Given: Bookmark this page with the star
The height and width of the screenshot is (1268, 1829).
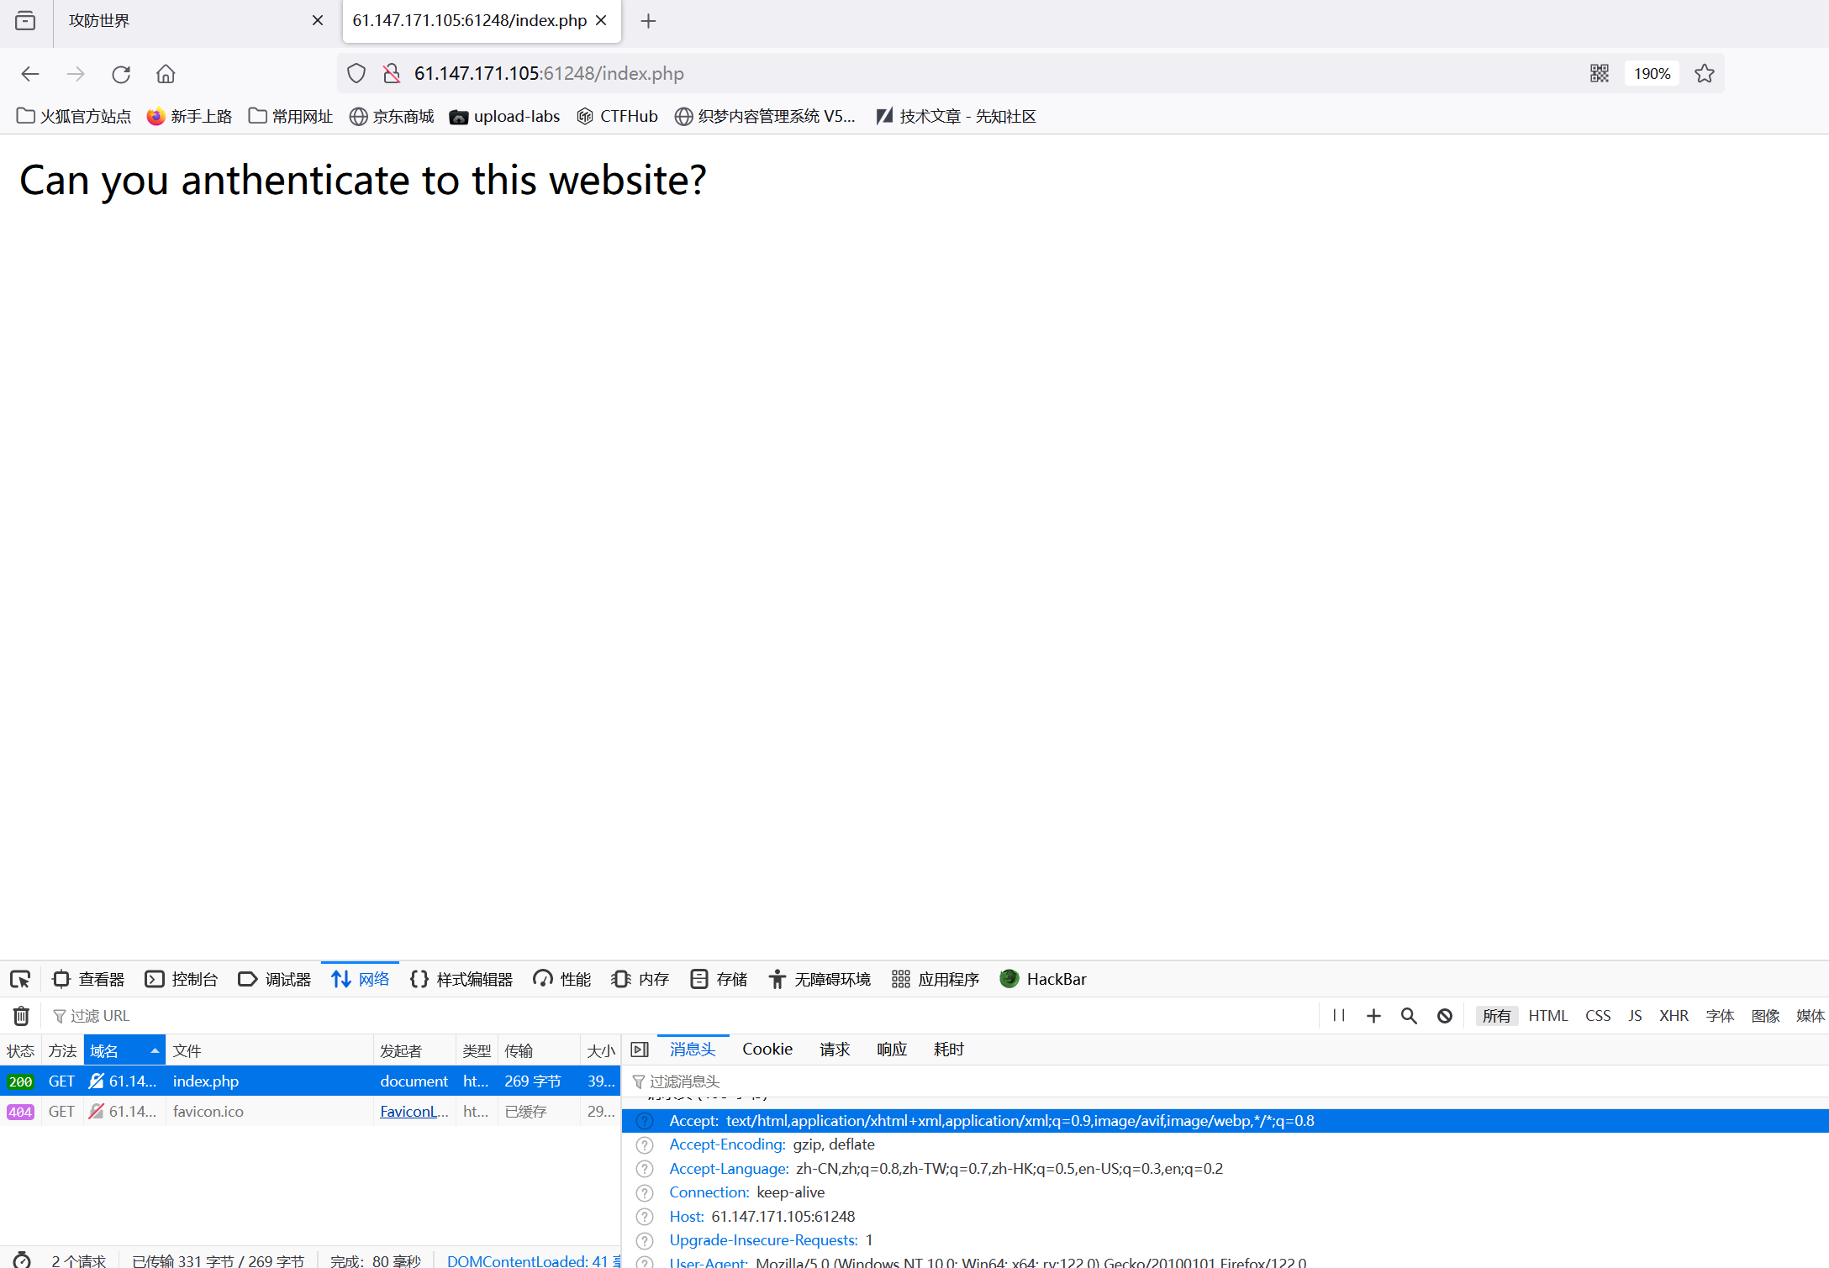Looking at the screenshot, I should 1705,74.
